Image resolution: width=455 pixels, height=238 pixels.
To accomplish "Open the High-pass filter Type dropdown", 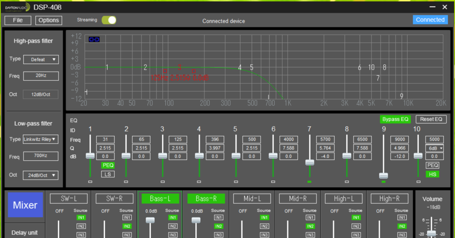I will 41,59.
